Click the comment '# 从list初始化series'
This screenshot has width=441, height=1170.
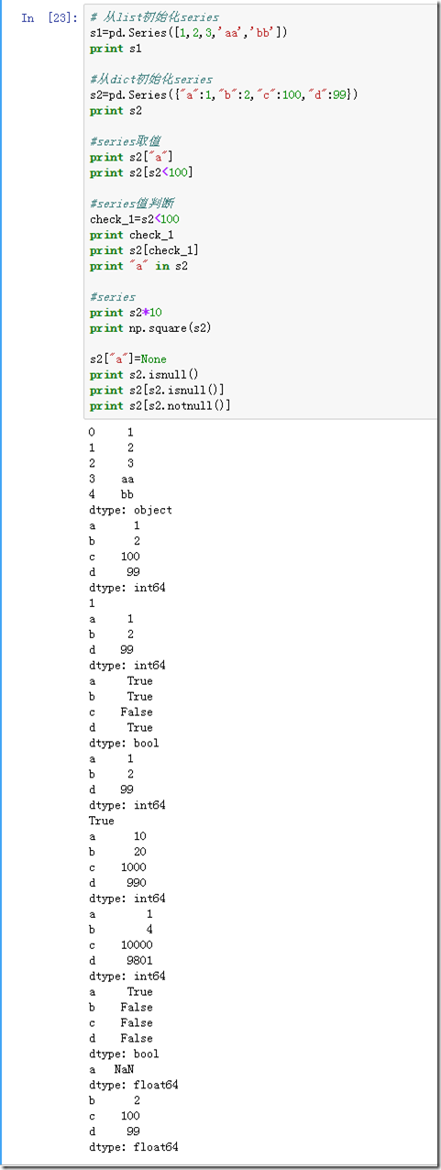154,17
